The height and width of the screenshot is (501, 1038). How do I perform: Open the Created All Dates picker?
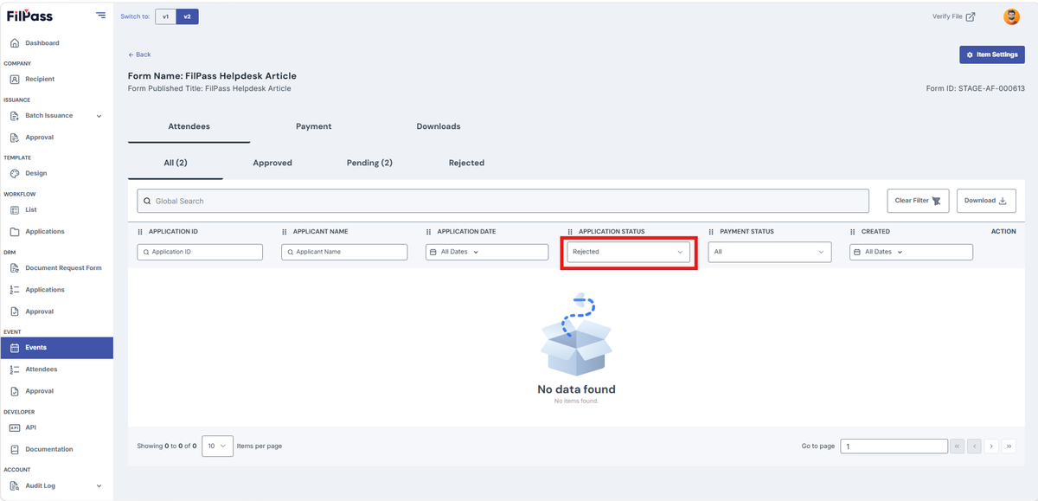[x=912, y=252]
